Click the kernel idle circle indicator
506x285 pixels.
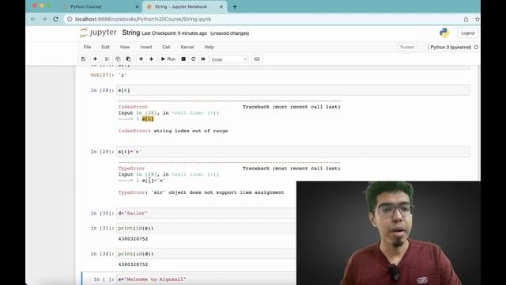476,47
